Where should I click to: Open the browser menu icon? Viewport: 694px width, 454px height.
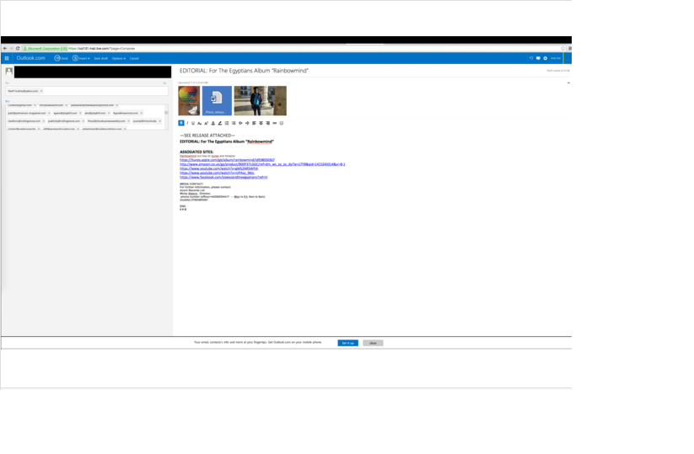tap(570, 48)
